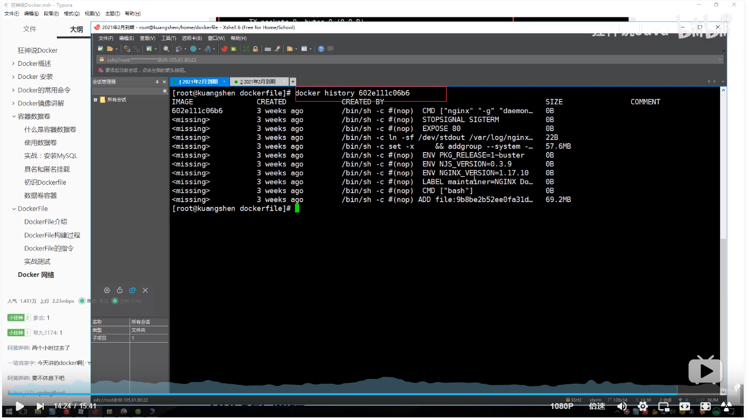Add a new session tab with plus button
This screenshot has width=749, height=420.
(293, 82)
